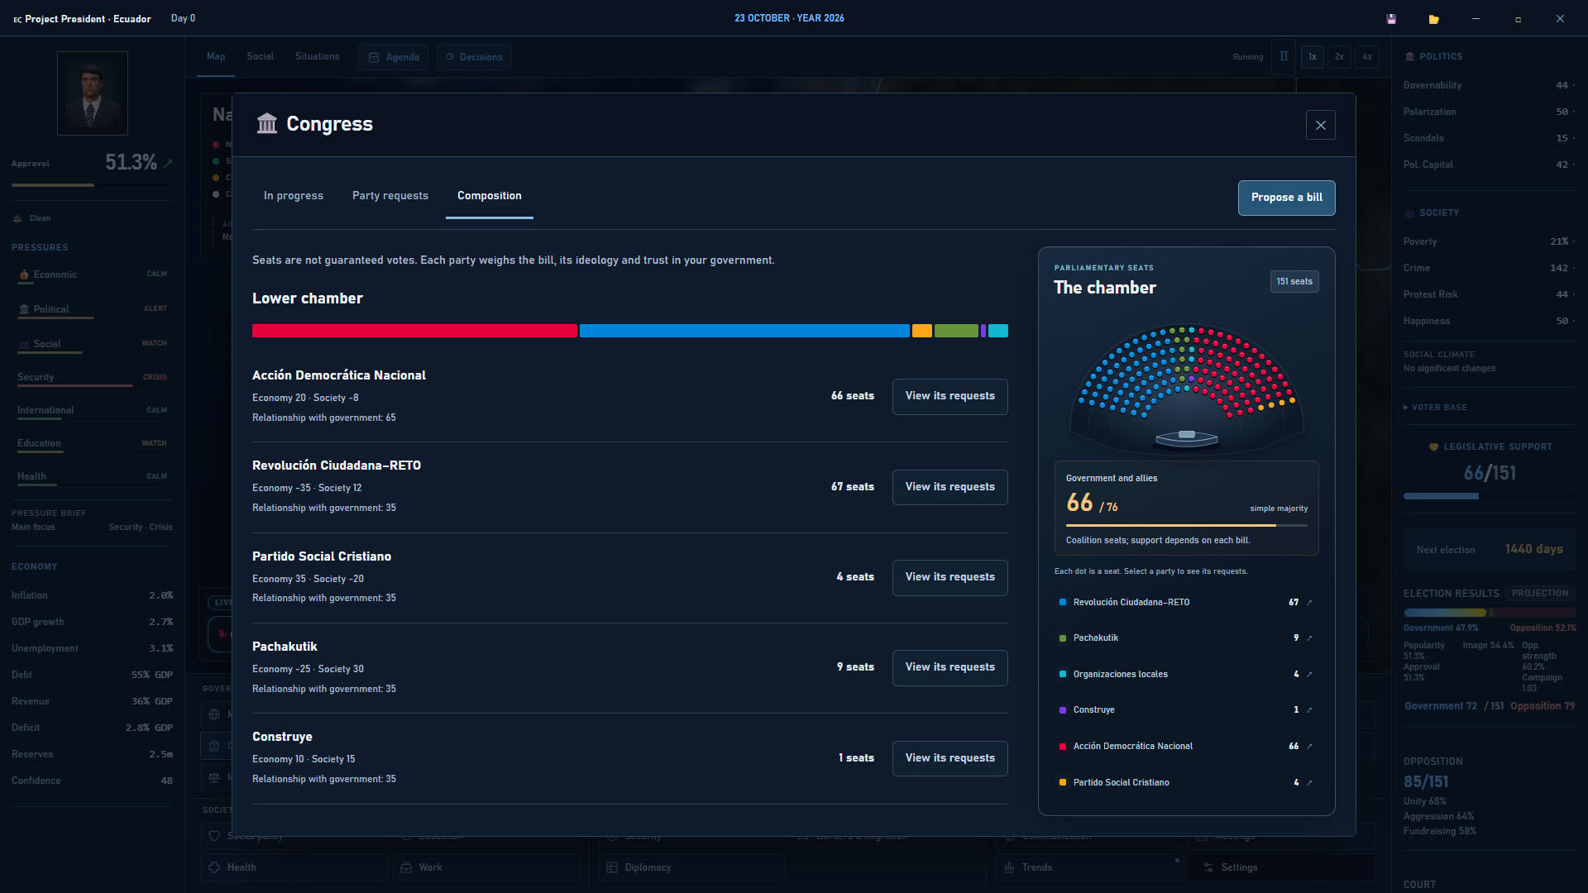Click the president portrait thumbnail

point(93,93)
